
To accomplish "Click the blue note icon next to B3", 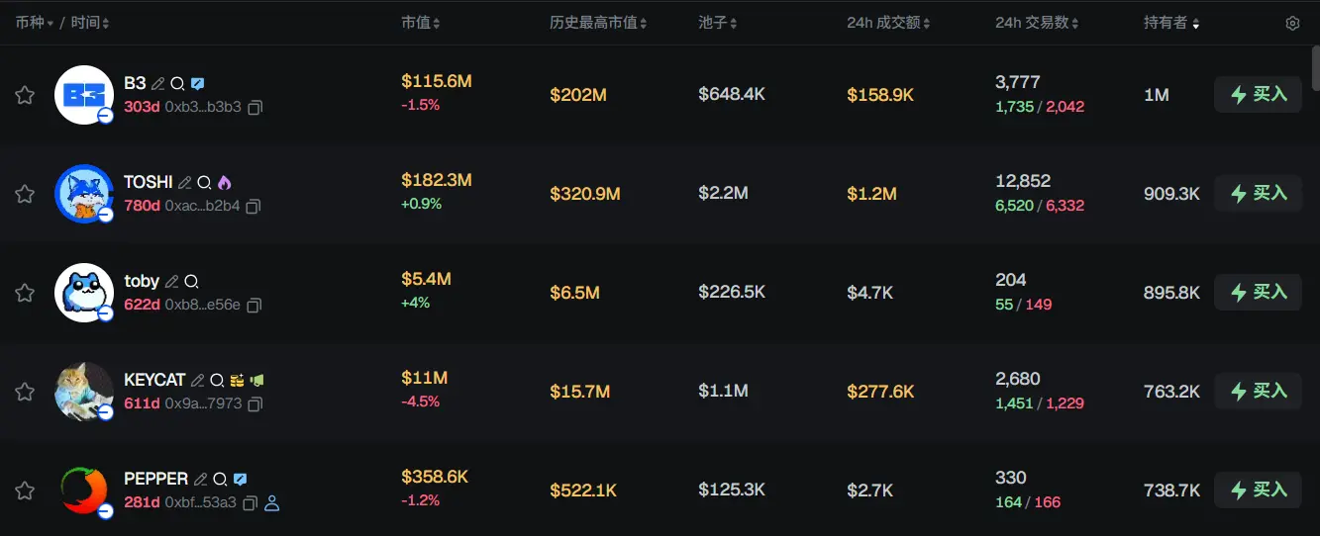I will (197, 84).
